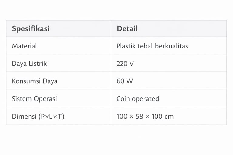Image resolution: width=233 pixels, height=155 pixels.
Task: Click the Detail column header
Action: pyautogui.click(x=127, y=29)
